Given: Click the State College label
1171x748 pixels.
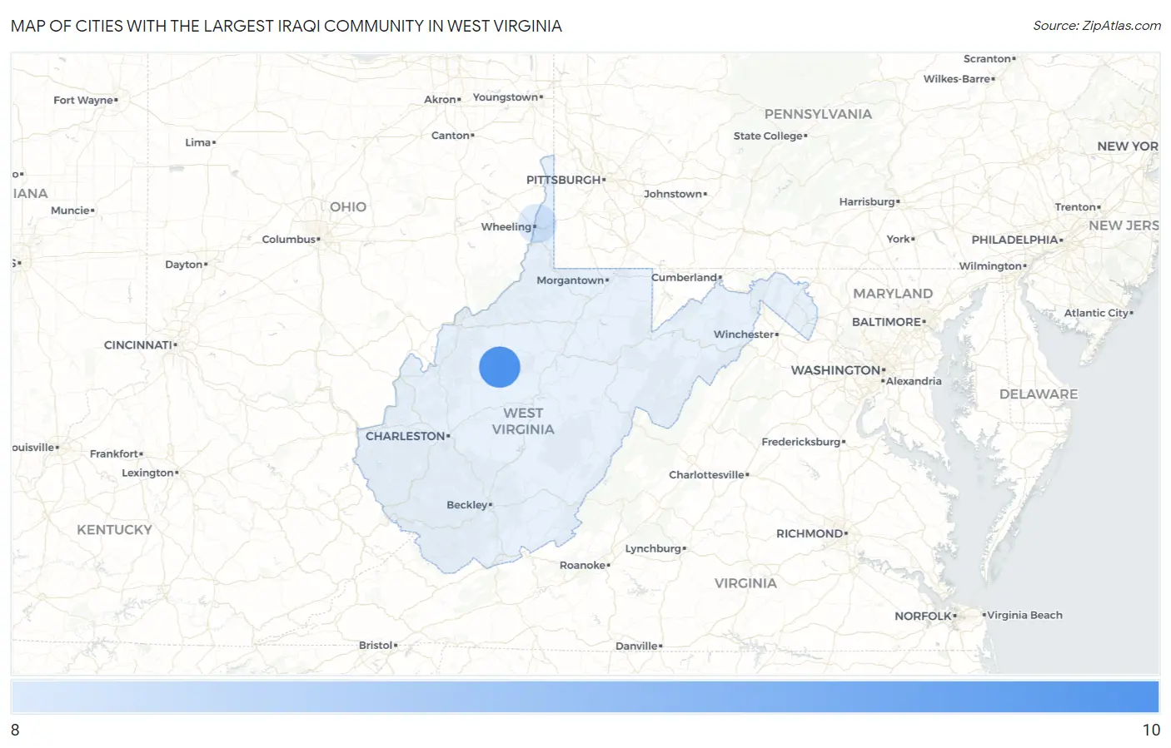Looking at the screenshot, I should (x=769, y=136).
